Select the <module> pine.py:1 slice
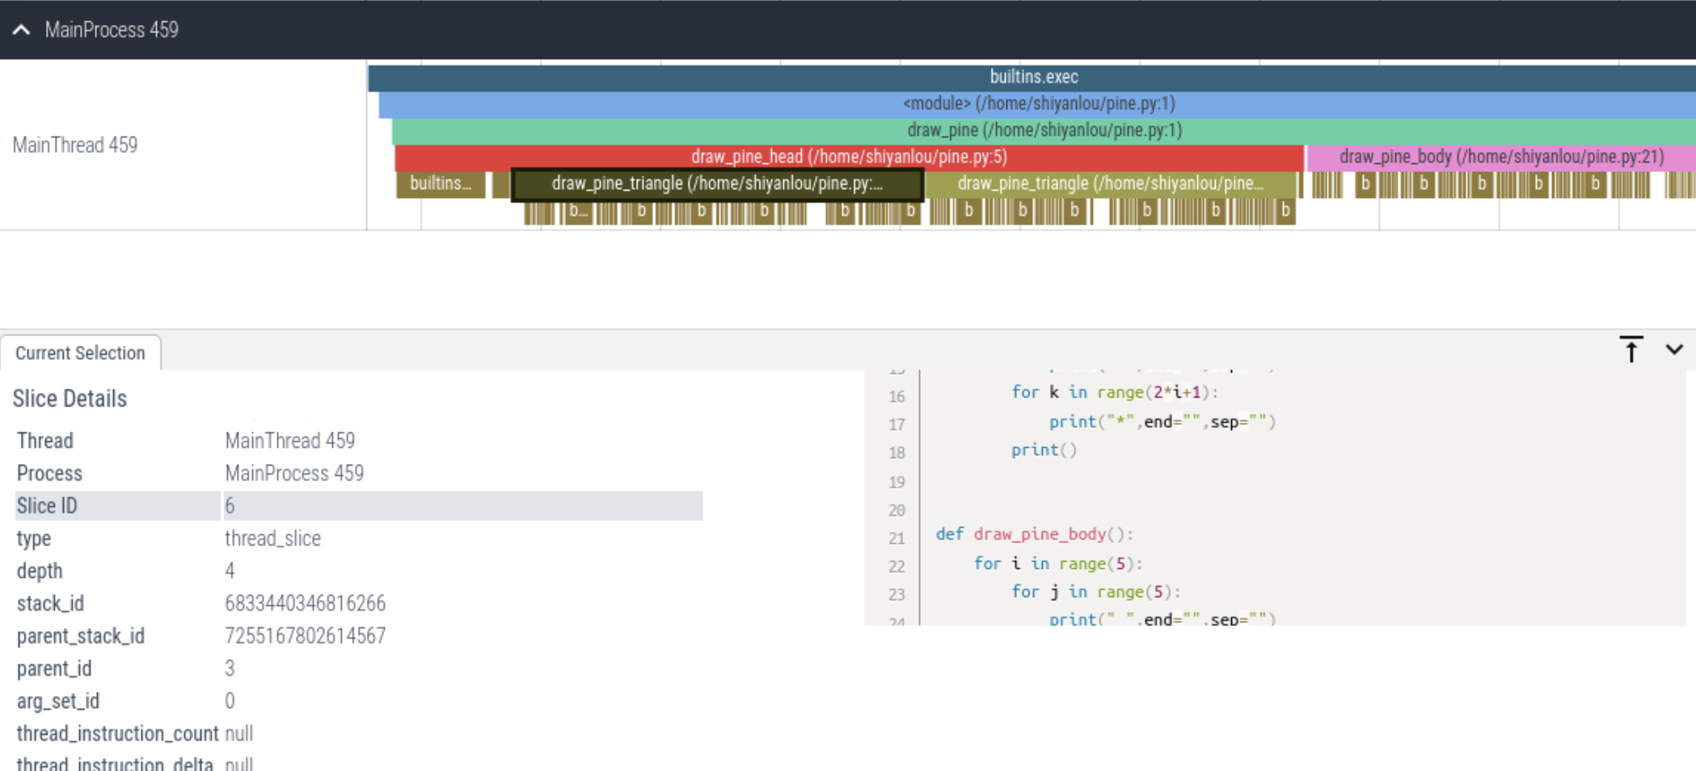This screenshot has height=771, width=1696. (x=1038, y=104)
